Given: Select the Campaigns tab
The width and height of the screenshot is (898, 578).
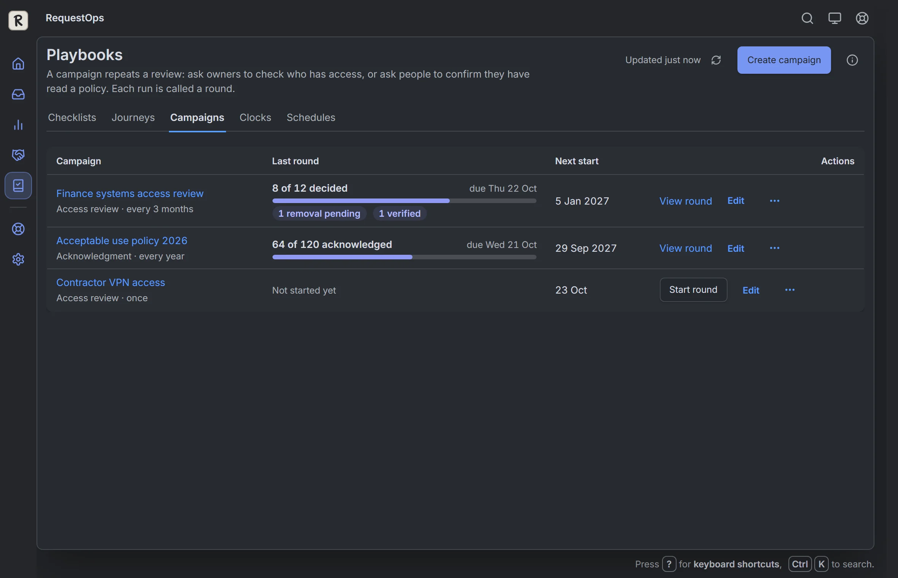Looking at the screenshot, I should click(x=197, y=118).
